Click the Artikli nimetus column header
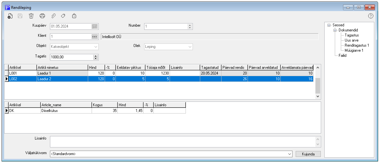 [x=62, y=67]
